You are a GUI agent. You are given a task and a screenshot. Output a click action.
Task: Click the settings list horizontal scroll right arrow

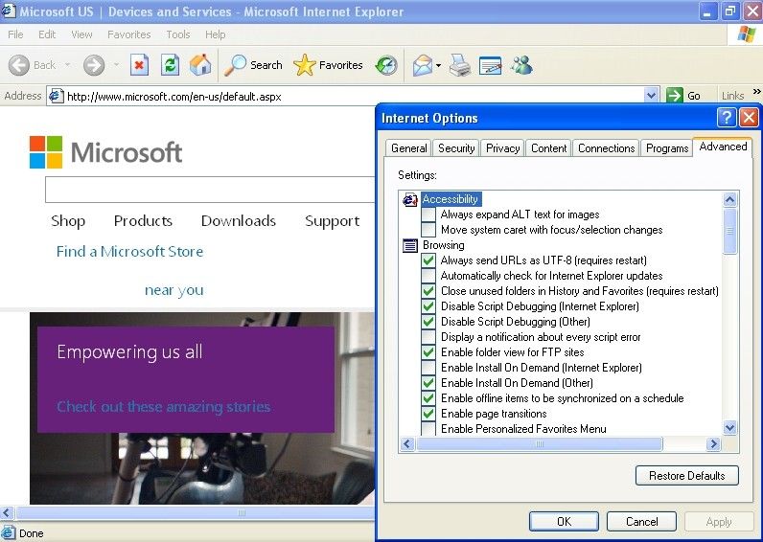(713, 443)
